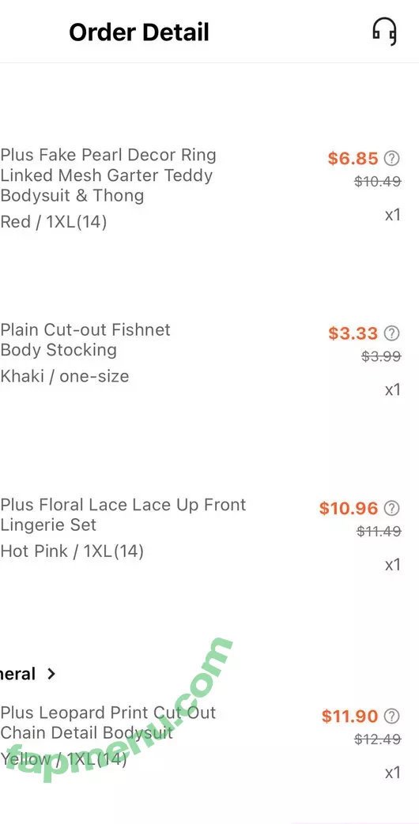
Task: Select the Khaki / one-size variant text
Action: tap(65, 376)
